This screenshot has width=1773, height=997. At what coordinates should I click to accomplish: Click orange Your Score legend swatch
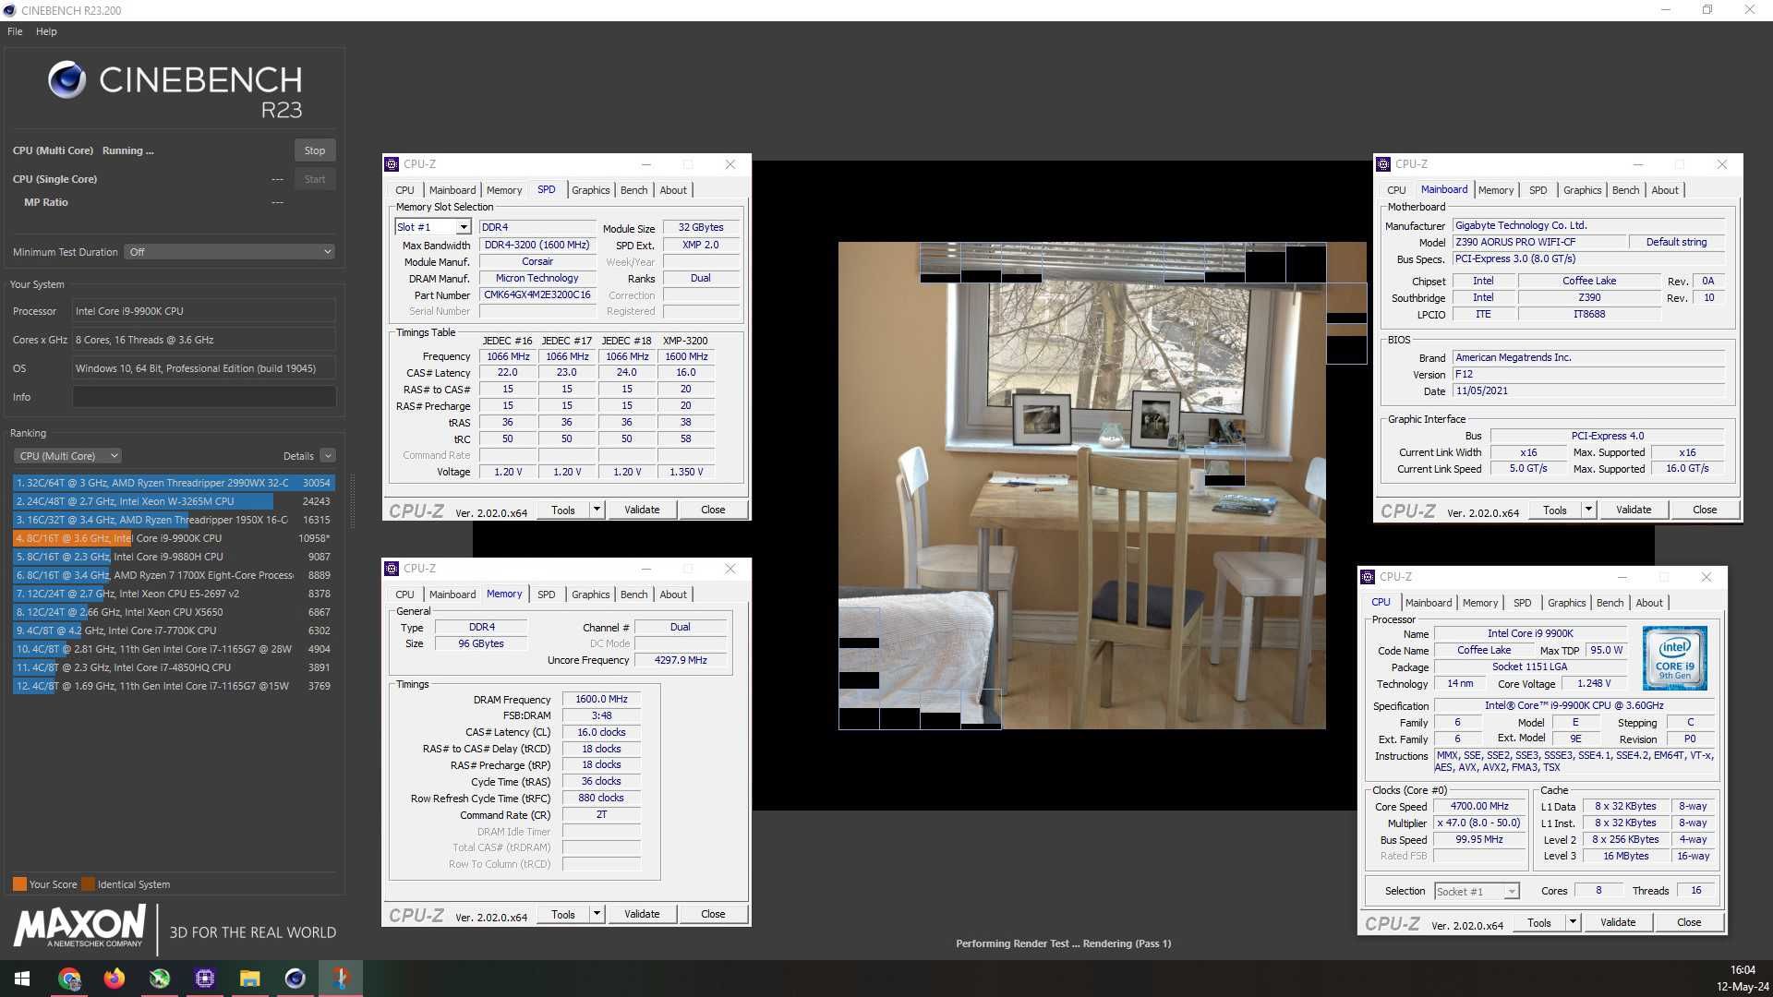pos(19,884)
